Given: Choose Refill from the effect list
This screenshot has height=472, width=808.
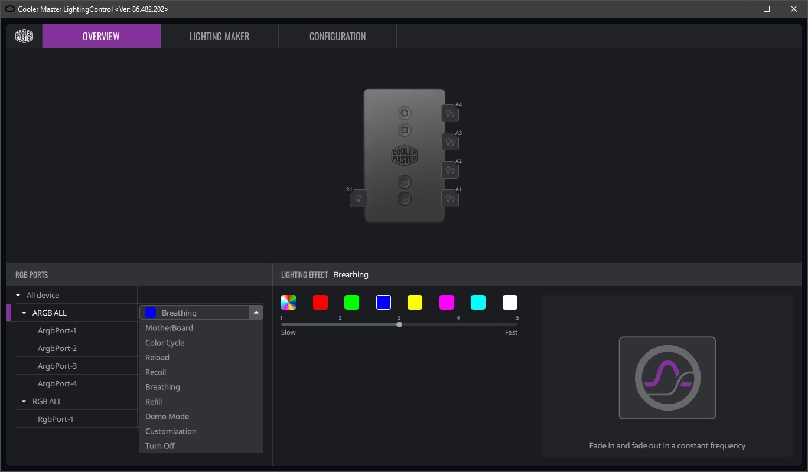Looking at the screenshot, I should (x=201, y=402).
